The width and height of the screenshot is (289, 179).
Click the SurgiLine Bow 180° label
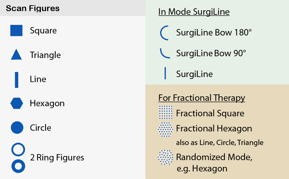click(214, 32)
